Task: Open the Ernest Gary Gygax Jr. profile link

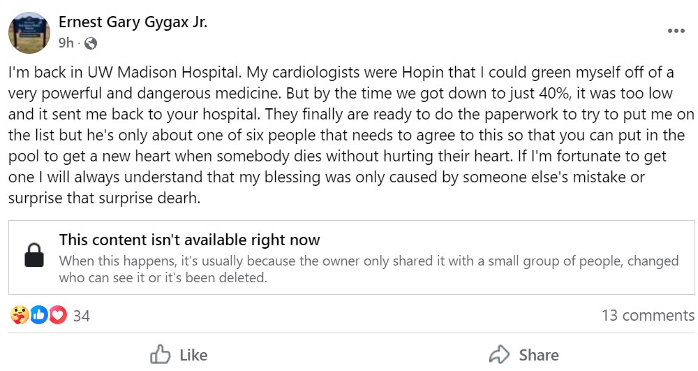Action: [133, 22]
